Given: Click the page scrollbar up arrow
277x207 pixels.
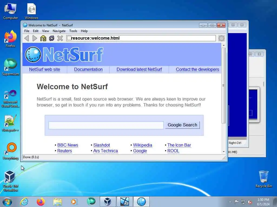Looking at the screenshot, I should [224, 45].
